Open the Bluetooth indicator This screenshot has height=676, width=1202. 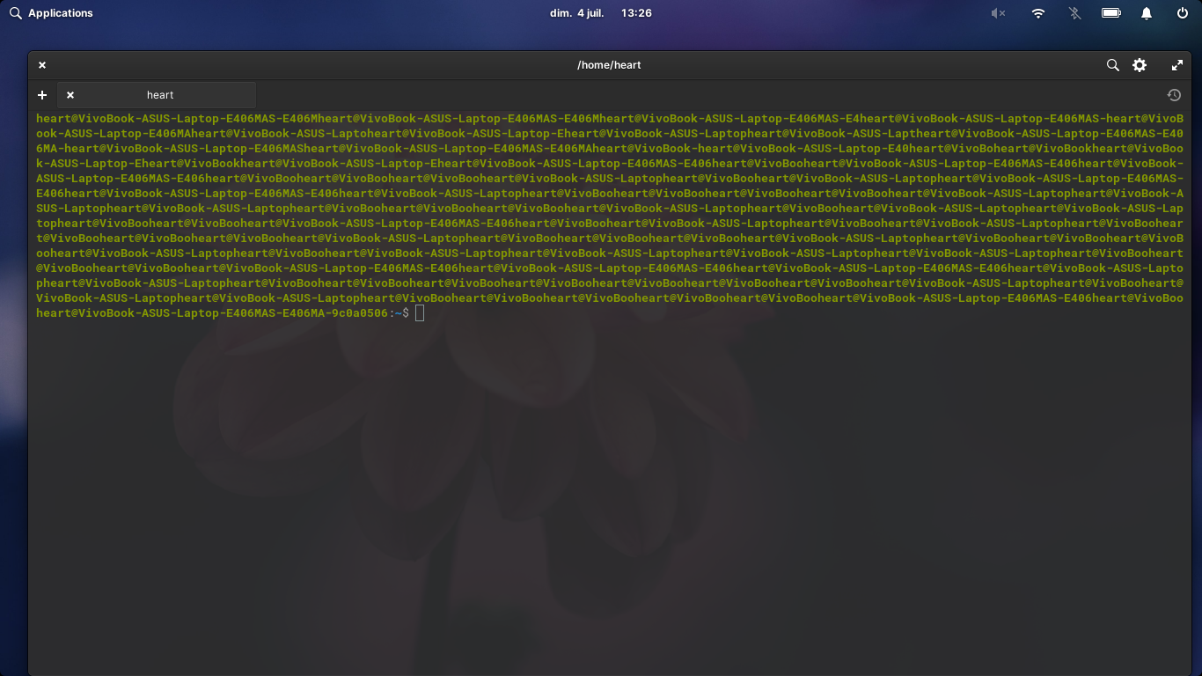(x=1074, y=13)
